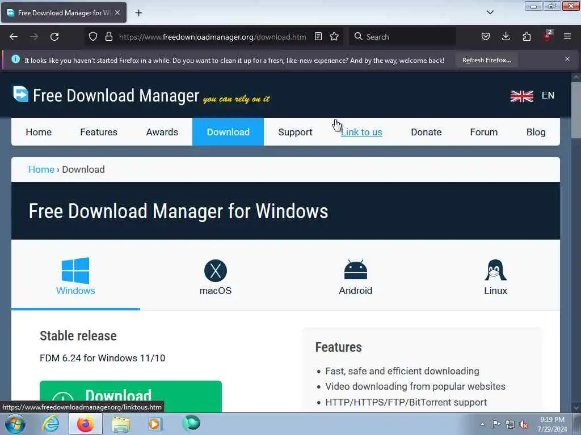Click 'HTTP/HTTPS/FTP/BitTorrent support' text
Viewport: 581px width, 435px height.
click(x=406, y=402)
